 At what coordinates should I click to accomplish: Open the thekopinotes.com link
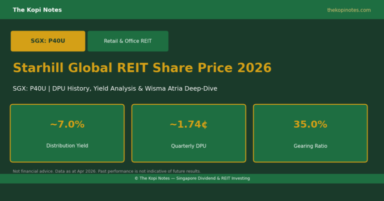point(348,10)
